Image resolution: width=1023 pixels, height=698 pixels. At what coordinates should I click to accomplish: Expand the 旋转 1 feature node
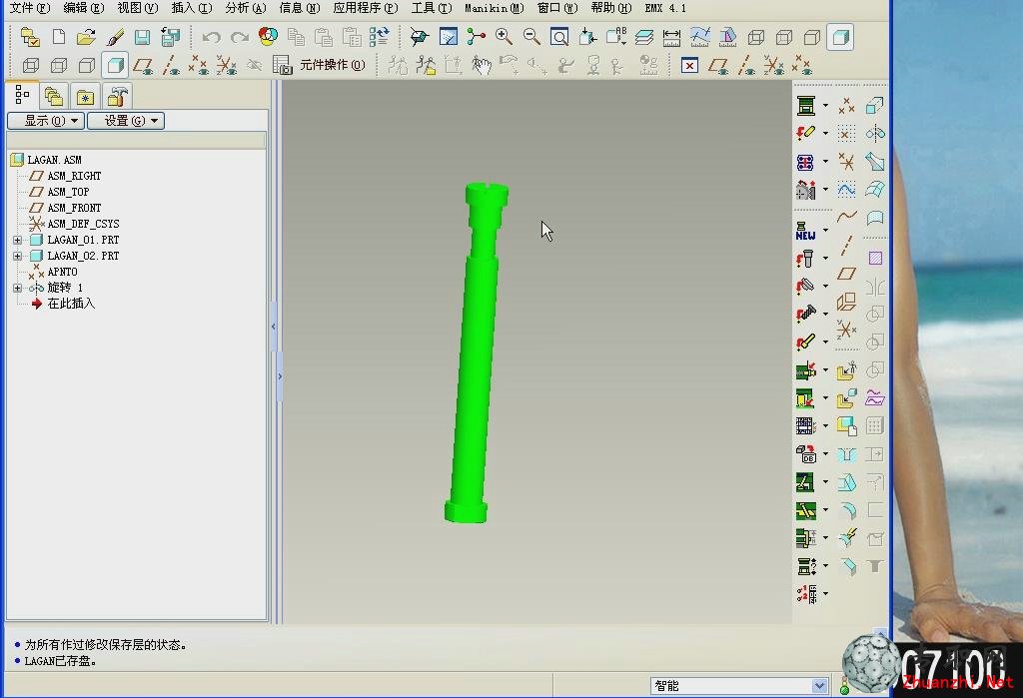[x=18, y=288]
